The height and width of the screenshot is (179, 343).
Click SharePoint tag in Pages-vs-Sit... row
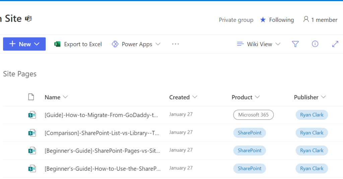click(x=250, y=150)
